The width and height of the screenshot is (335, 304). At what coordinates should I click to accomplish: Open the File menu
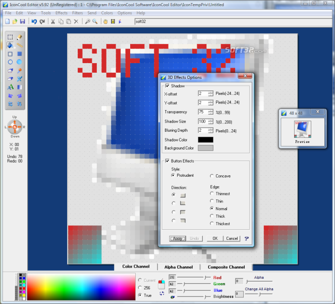(8, 13)
